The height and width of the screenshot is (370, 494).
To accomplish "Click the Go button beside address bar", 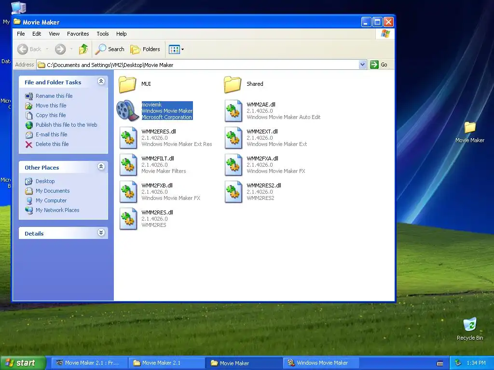I will tap(379, 65).
